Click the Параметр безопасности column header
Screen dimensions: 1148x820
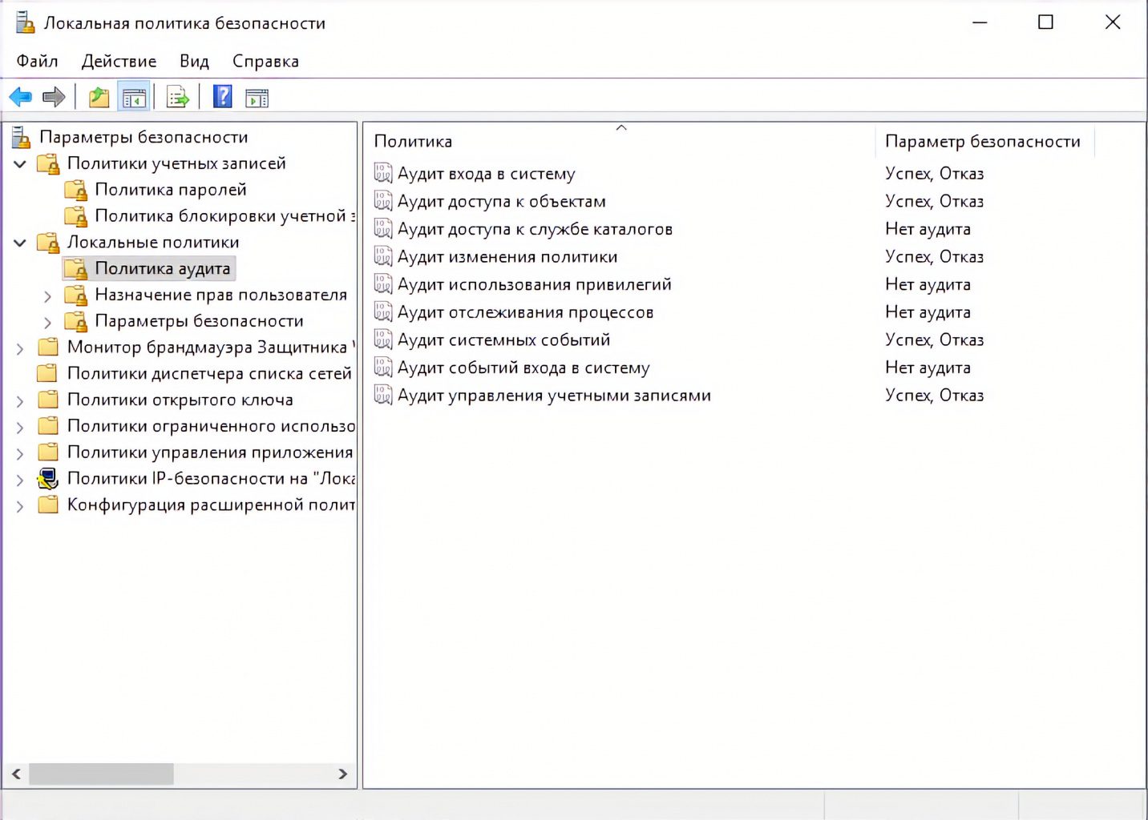click(982, 142)
